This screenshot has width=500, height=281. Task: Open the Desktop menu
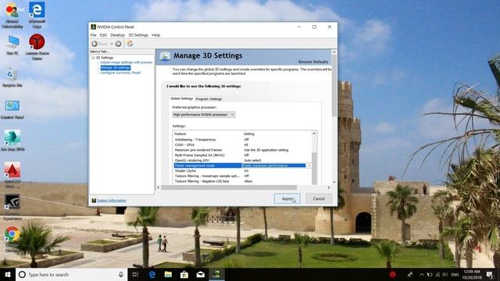(117, 35)
